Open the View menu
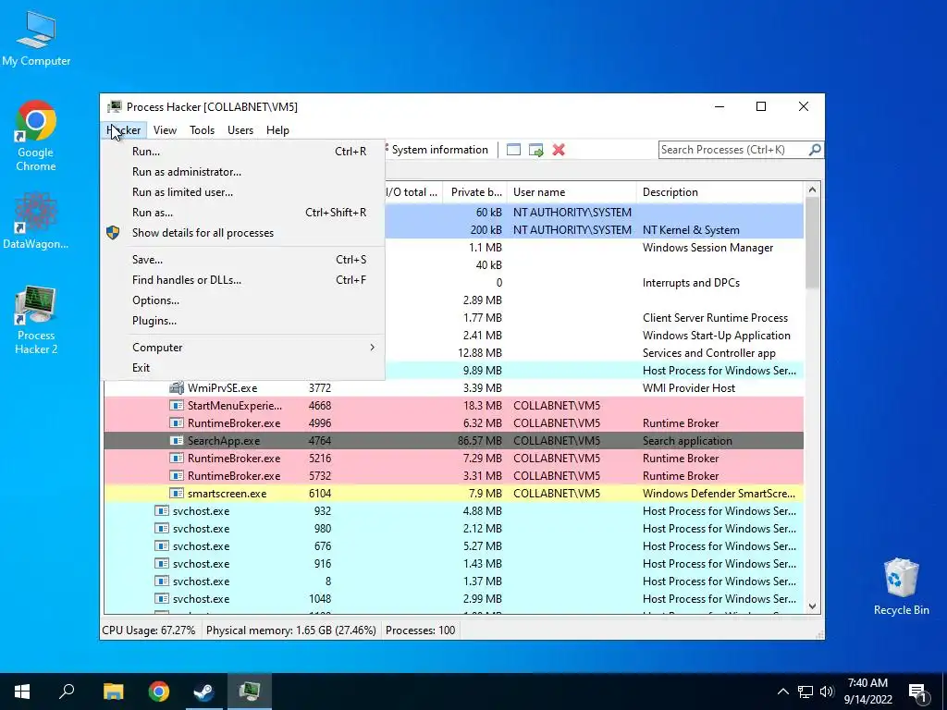This screenshot has height=710, width=947. (x=165, y=129)
